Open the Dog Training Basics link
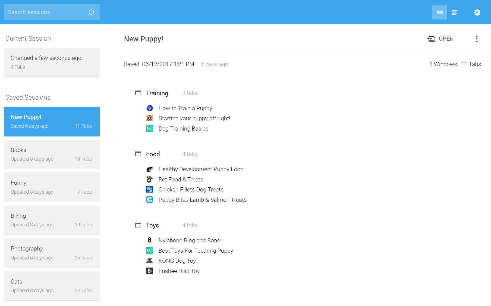This screenshot has height=306, width=491. (x=184, y=129)
